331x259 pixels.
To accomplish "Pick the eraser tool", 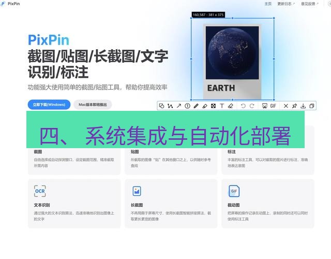I will tap(231, 106).
